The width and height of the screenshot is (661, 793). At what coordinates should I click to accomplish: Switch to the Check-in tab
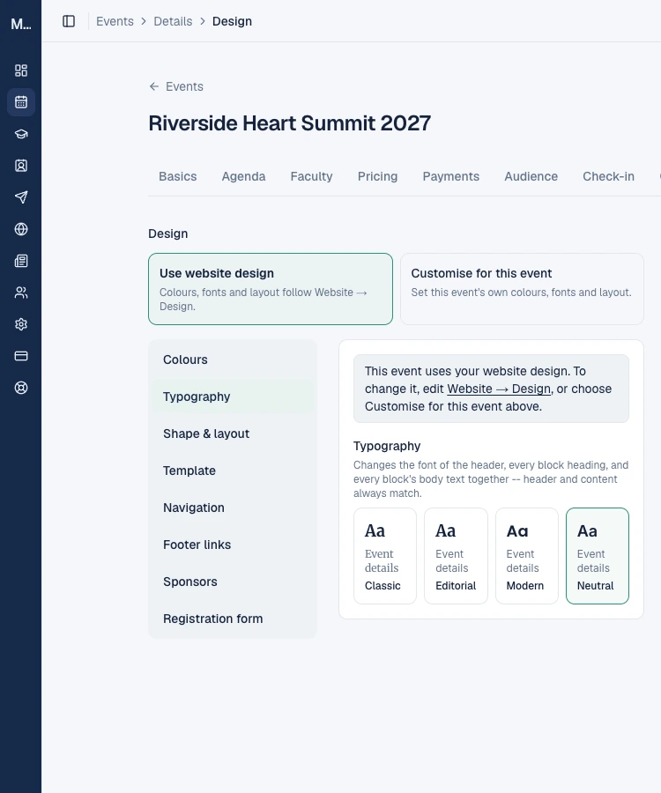[x=608, y=176]
